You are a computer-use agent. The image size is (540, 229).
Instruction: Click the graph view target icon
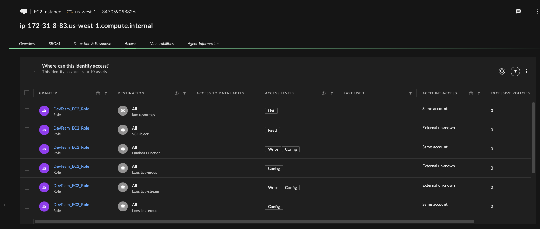point(502,71)
